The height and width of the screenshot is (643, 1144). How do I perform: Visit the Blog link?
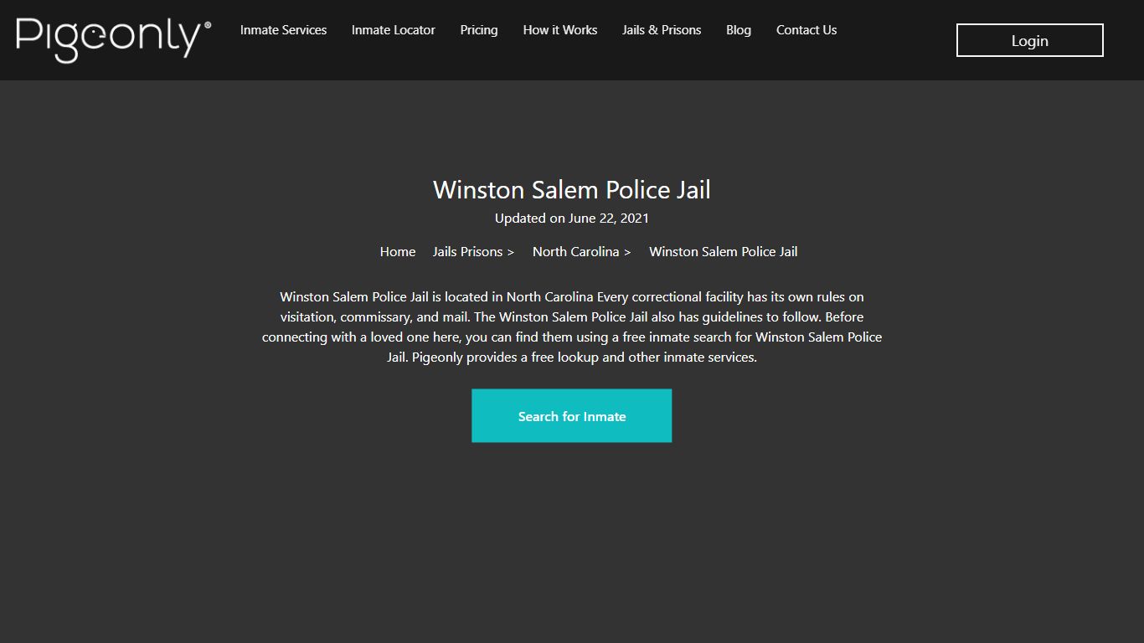coord(739,30)
